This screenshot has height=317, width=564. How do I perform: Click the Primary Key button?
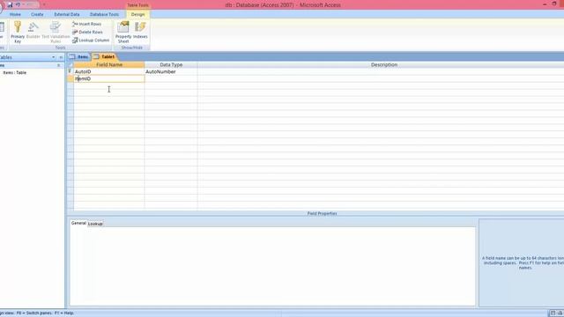pos(18,32)
